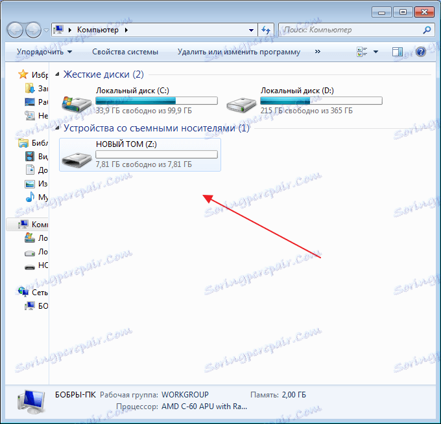Select the Локальный диск (D:) drive icon
441x424 pixels.
(x=241, y=105)
